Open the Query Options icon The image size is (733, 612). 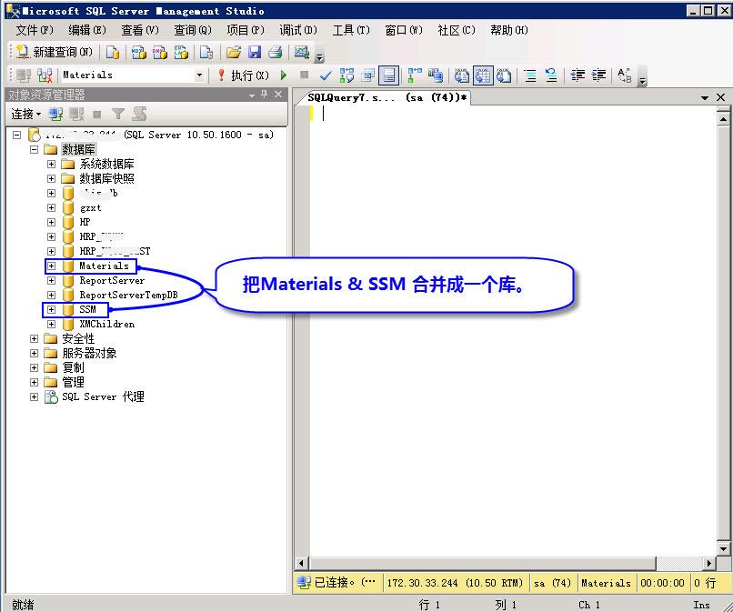pos(368,75)
